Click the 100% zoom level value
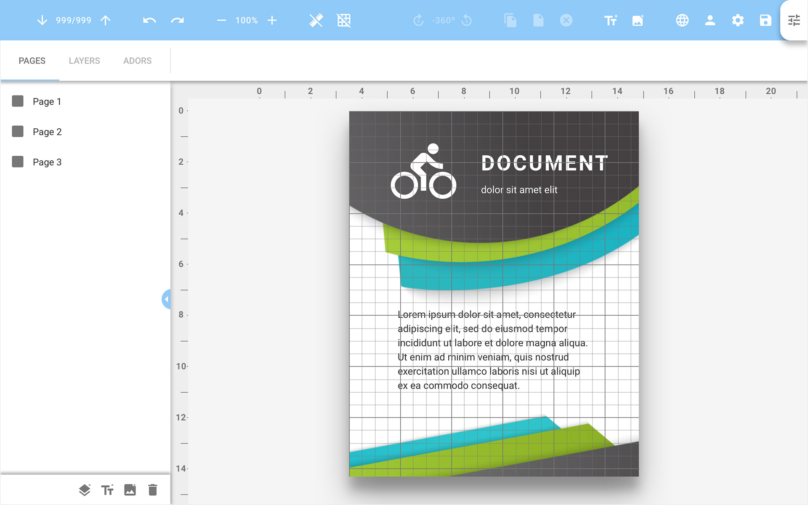The width and height of the screenshot is (808, 505). coord(247,20)
